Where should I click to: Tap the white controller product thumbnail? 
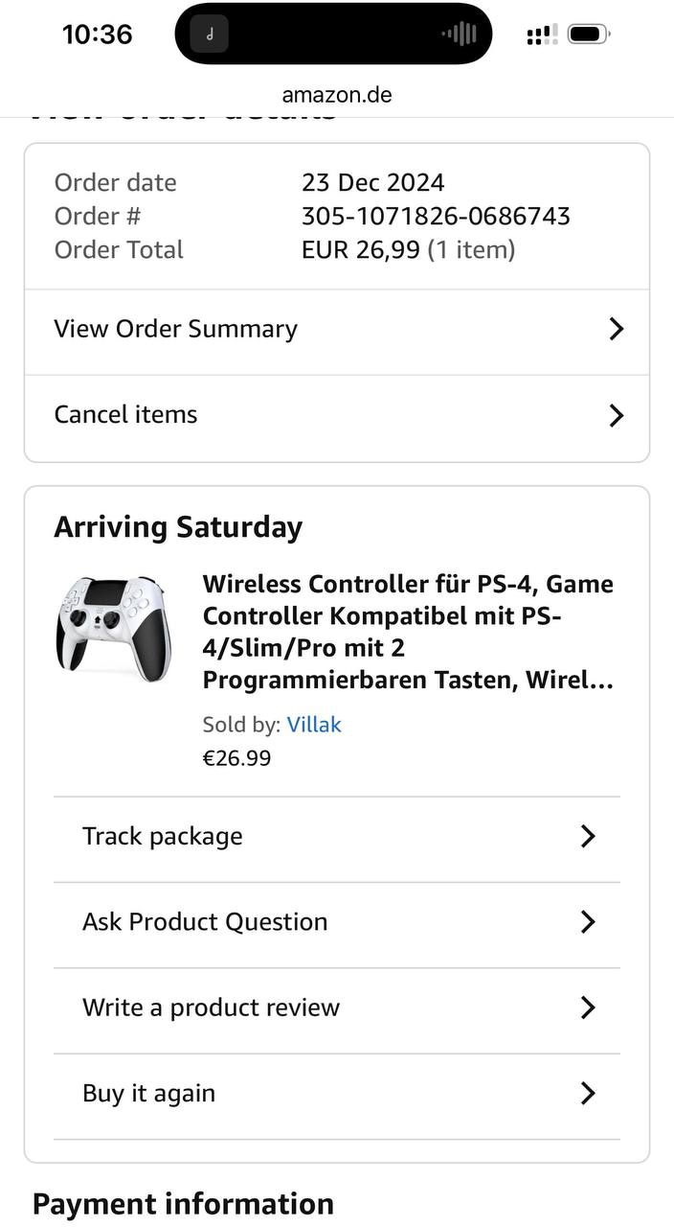pyautogui.click(x=114, y=628)
